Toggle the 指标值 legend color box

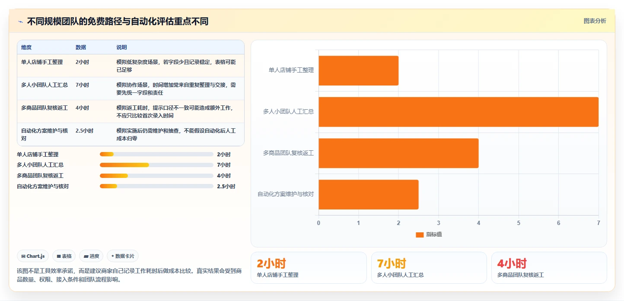(420, 234)
